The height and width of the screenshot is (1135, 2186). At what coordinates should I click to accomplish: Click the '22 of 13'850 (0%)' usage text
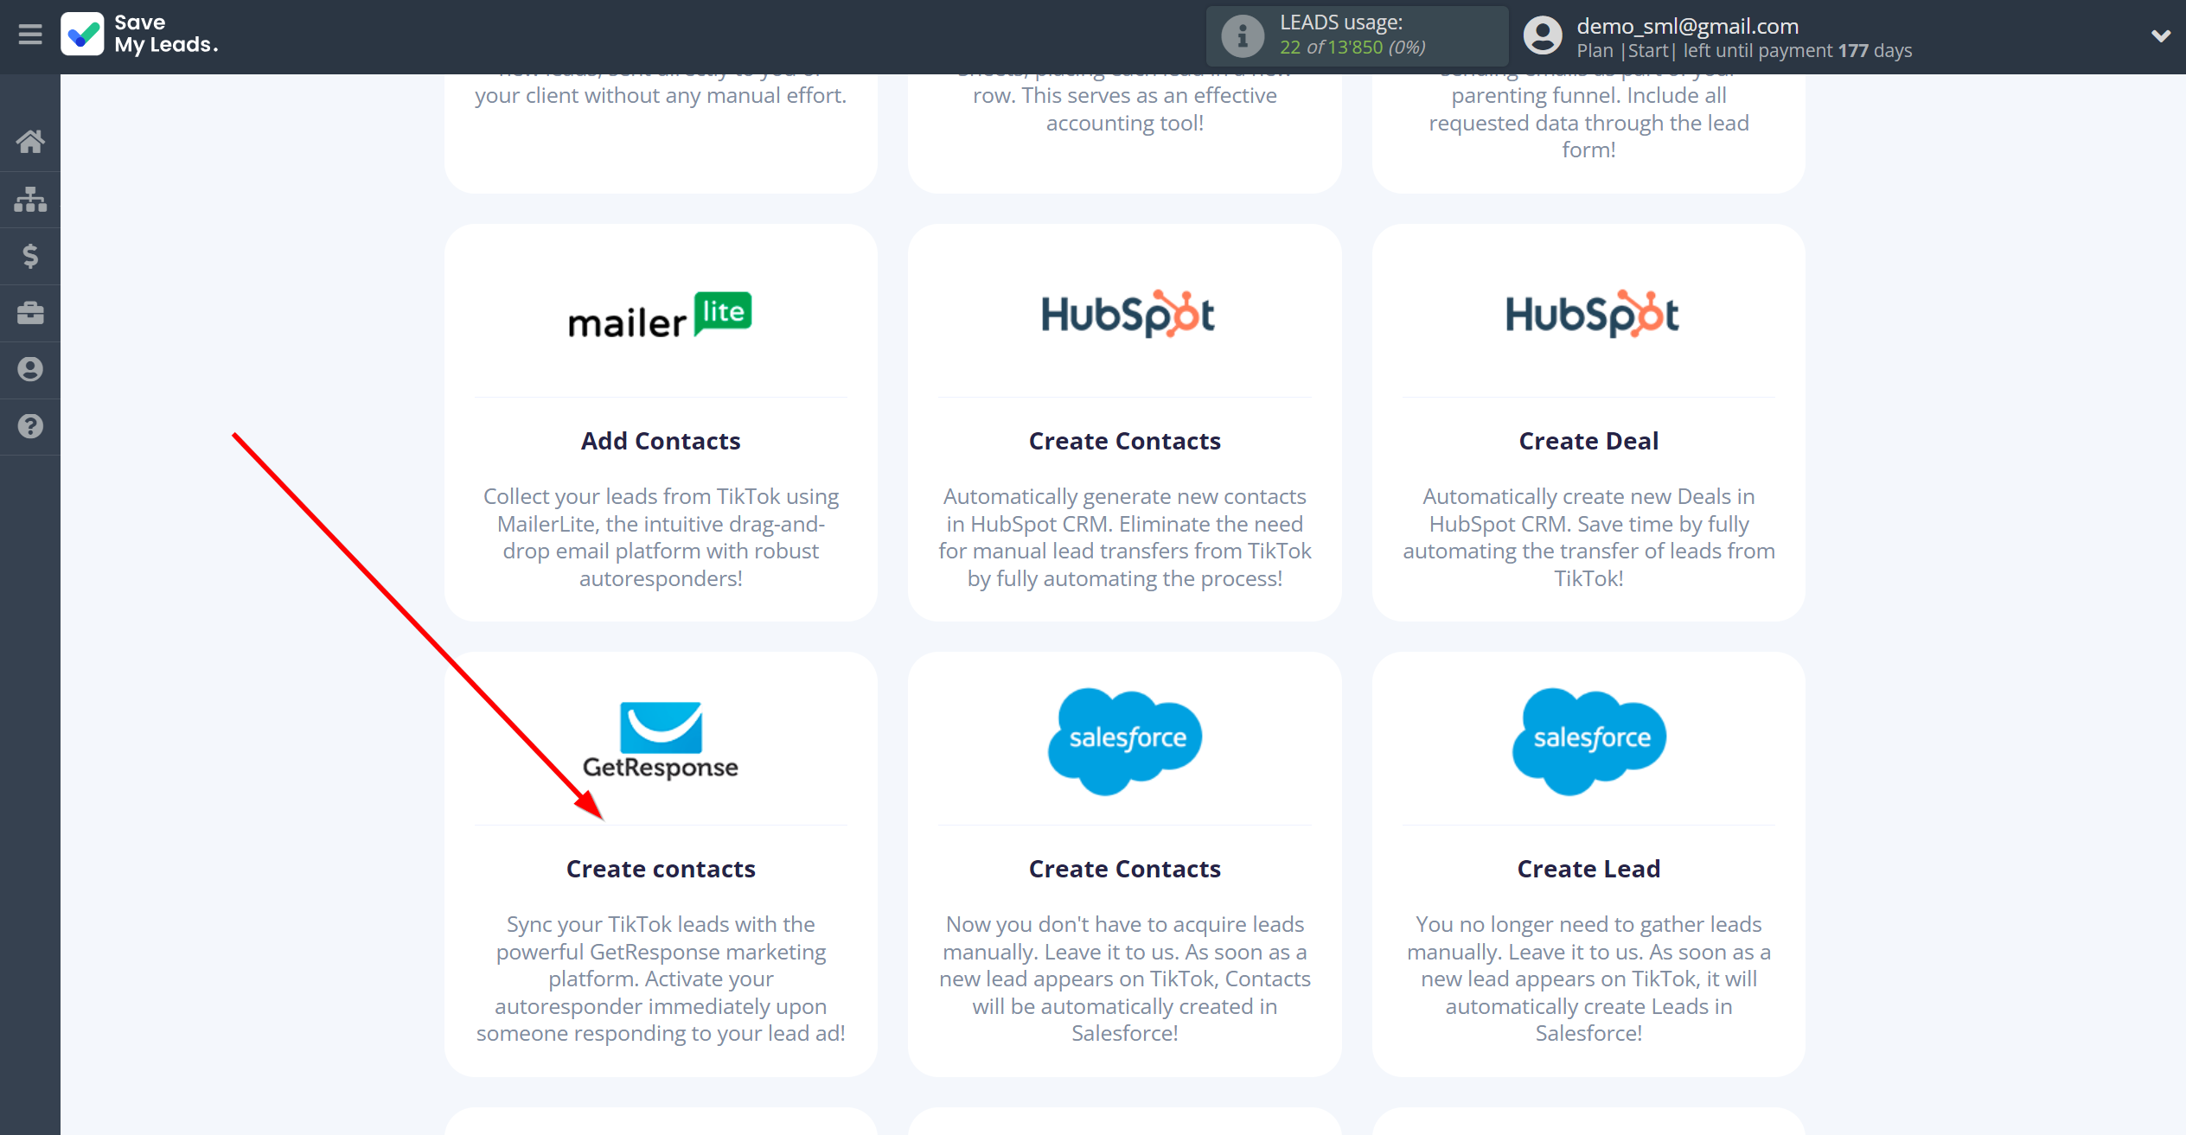click(x=1352, y=48)
